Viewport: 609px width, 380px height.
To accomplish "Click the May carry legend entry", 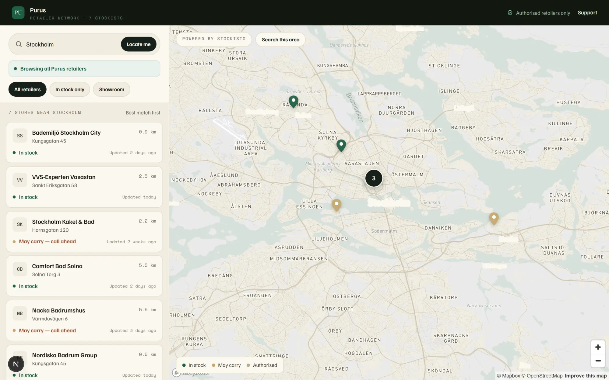I will [x=226, y=365].
